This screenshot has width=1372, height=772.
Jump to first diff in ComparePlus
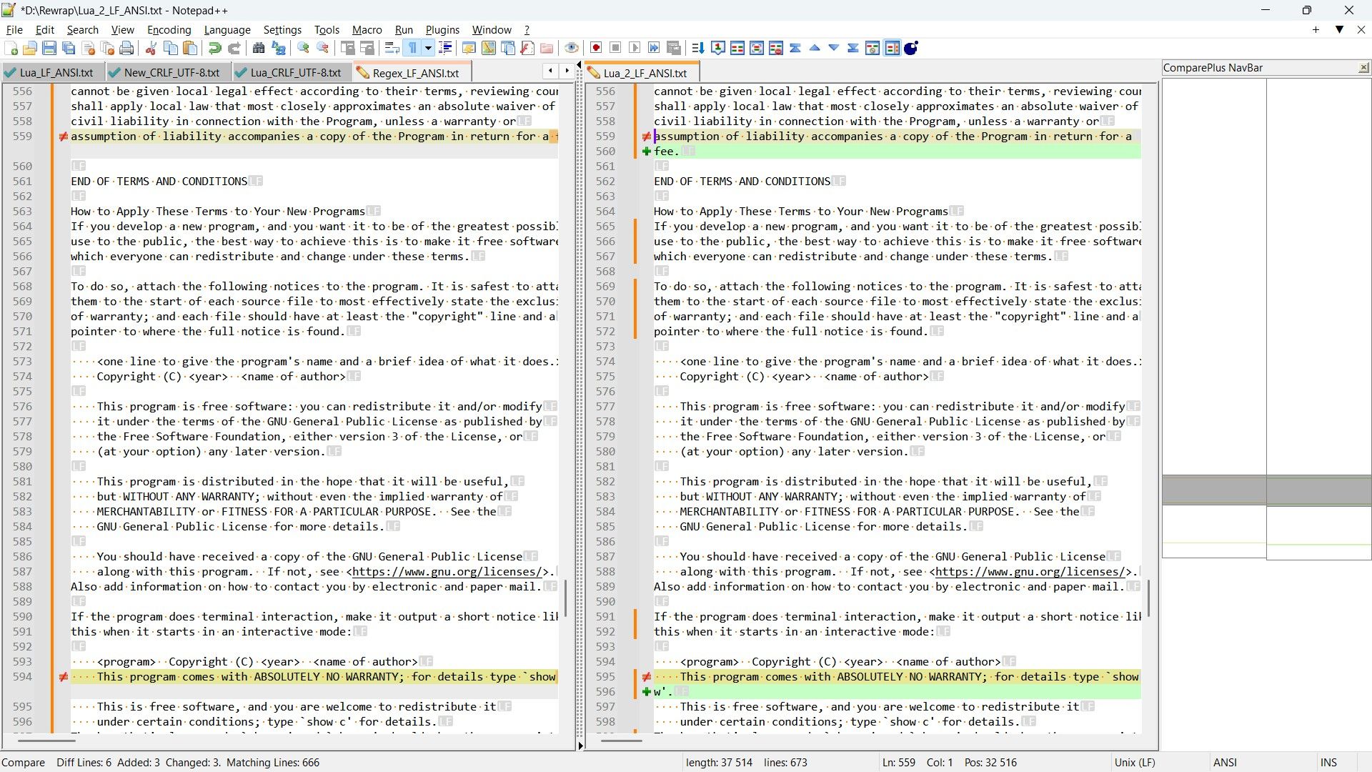pyautogui.click(x=795, y=48)
